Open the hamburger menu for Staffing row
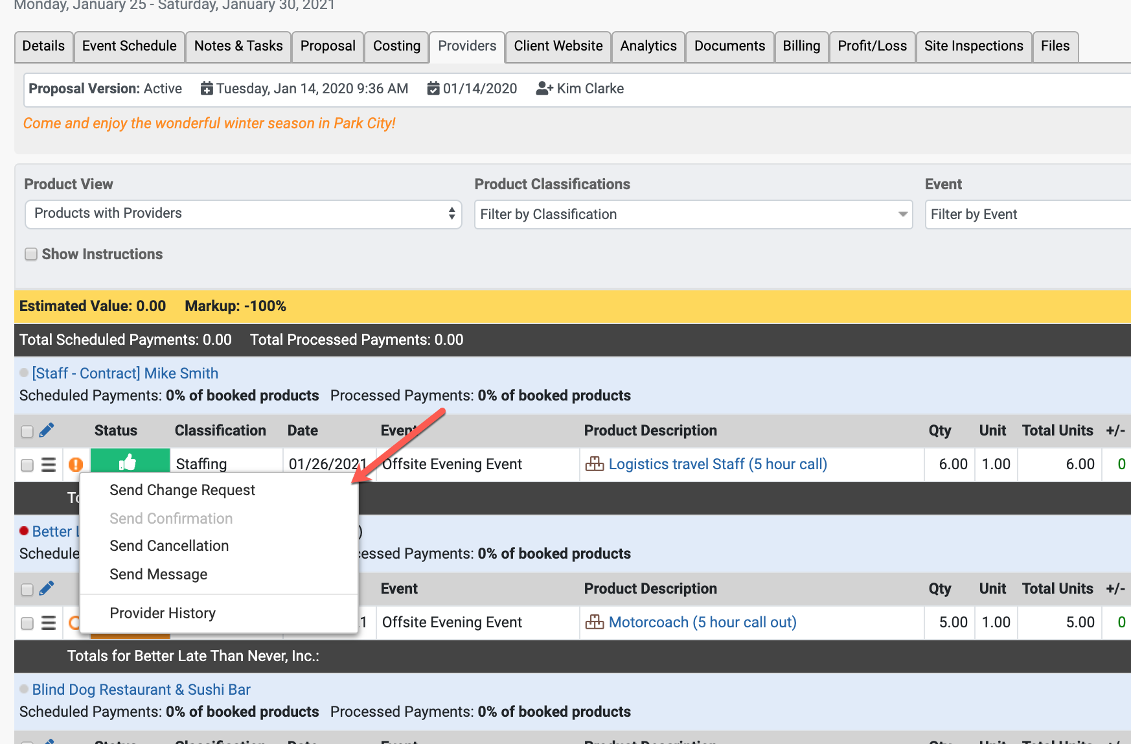Viewport: 1131px width, 744px height. pos(49,465)
